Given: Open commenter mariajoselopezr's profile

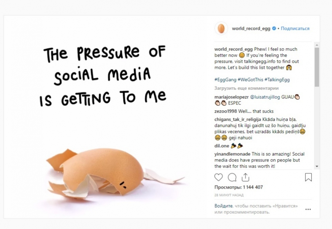Looking at the screenshot, I should coord(231,97).
